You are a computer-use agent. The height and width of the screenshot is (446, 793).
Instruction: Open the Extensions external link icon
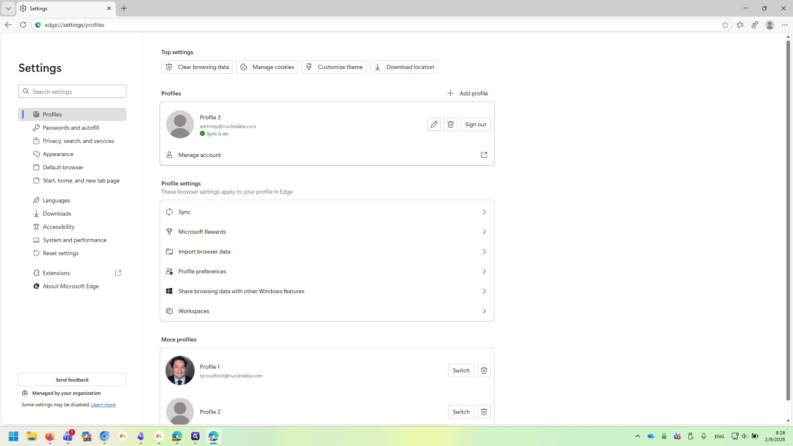pos(118,273)
